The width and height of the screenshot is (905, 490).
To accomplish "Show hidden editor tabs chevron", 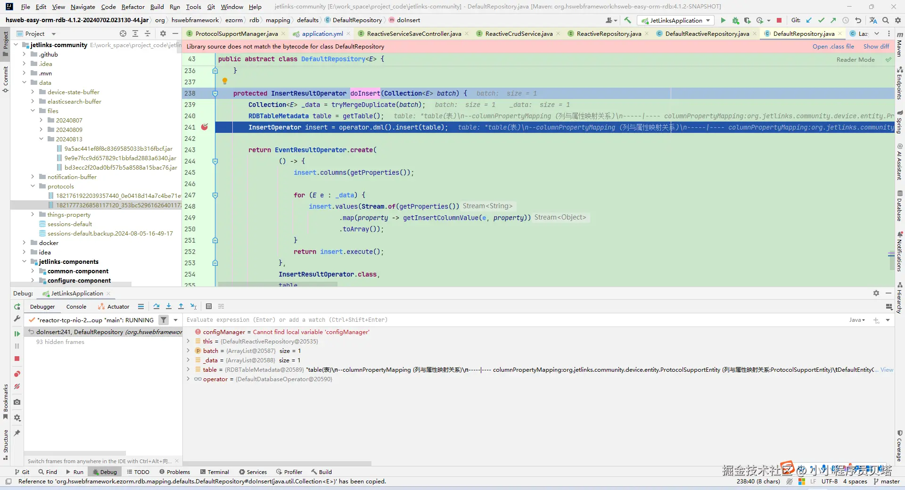I will (x=877, y=33).
